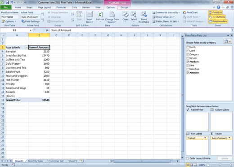234x167 pixels.
Task: Open the Sort dialog icon
Action: point(79,16)
